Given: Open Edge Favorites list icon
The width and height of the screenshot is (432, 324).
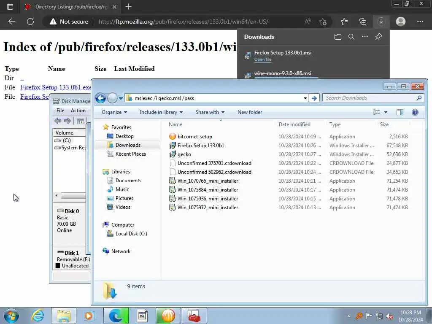Looking at the screenshot, I should pos(344,22).
